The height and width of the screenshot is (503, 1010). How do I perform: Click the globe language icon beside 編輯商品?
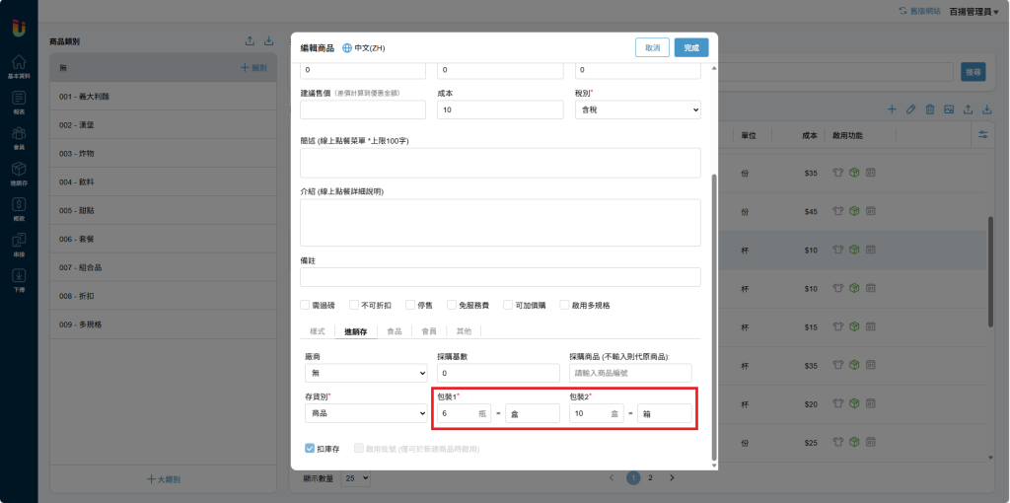coord(346,47)
